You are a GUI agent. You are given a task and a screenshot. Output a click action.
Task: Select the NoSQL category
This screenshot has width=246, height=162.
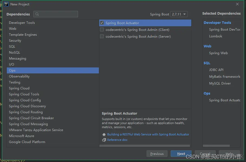coord(53,53)
